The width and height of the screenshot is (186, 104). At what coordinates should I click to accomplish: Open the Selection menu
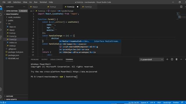[17, 2]
